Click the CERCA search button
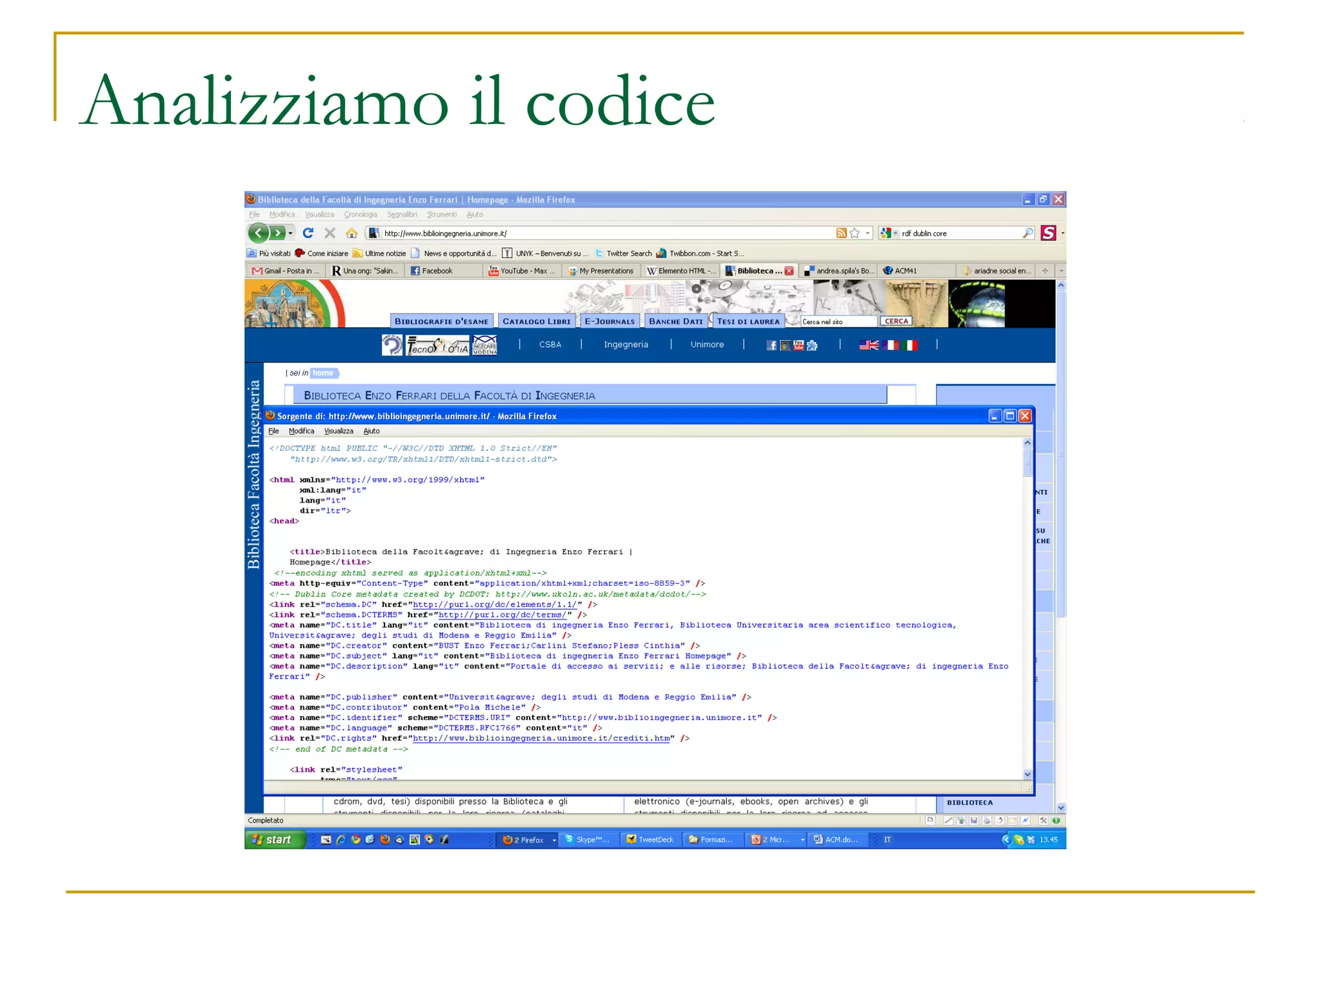Screen dimensions: 1321x991 (897, 321)
